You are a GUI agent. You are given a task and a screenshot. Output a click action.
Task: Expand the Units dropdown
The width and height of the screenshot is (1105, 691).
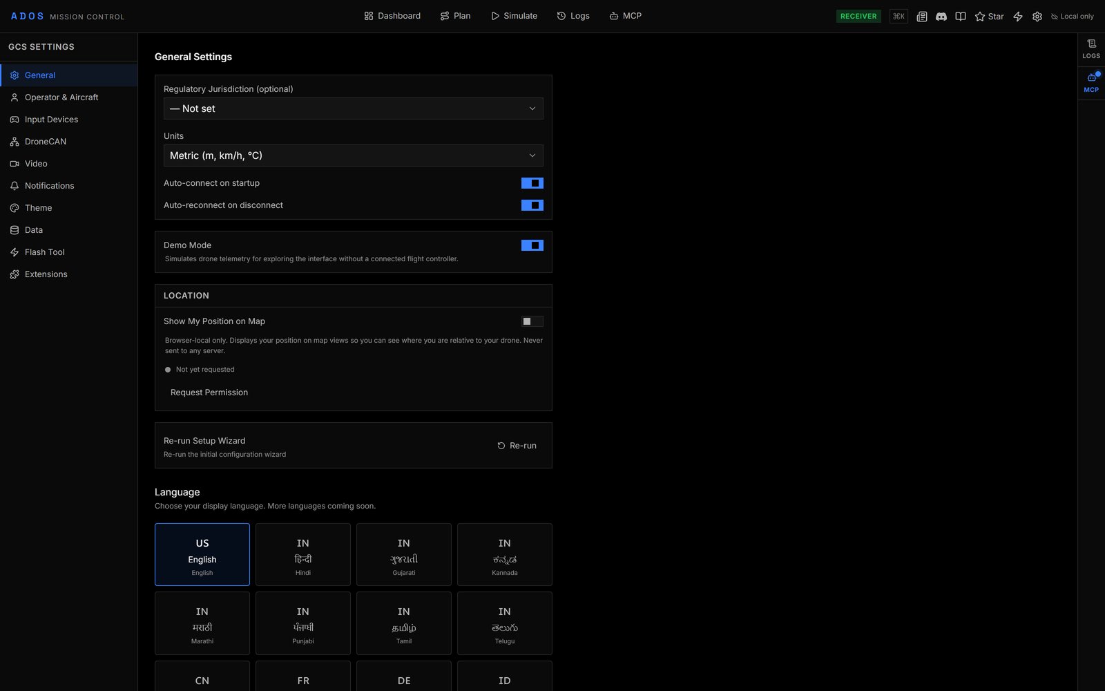(354, 155)
